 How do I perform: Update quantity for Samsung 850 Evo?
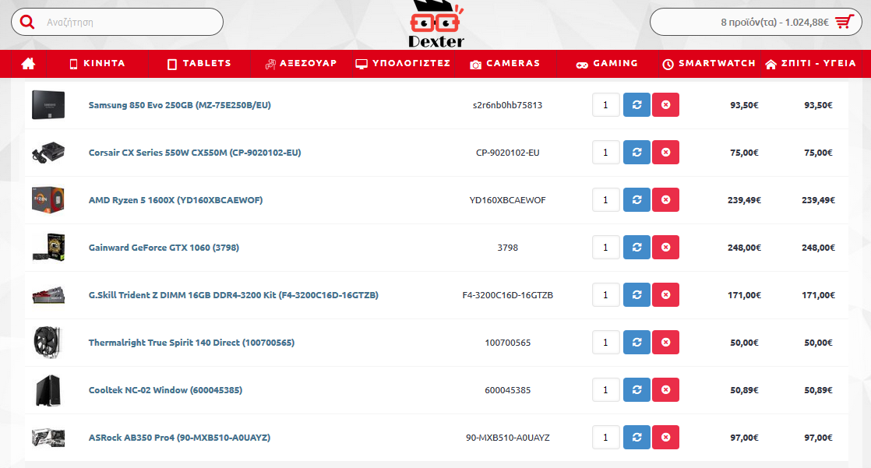coord(636,105)
